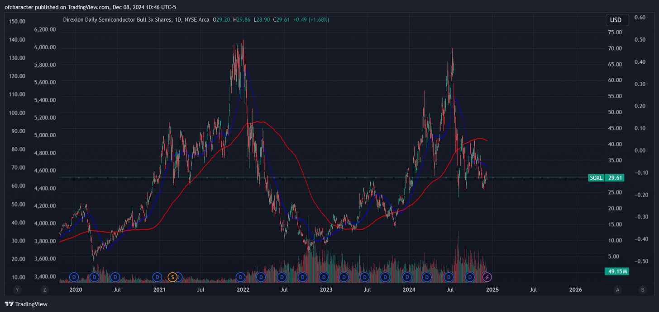Click the dividend marker above Jul 2024

[x=449, y=276]
